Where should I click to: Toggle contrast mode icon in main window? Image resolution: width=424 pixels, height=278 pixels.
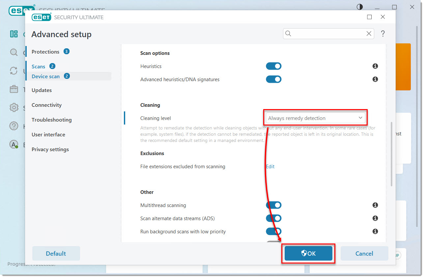point(360,7)
